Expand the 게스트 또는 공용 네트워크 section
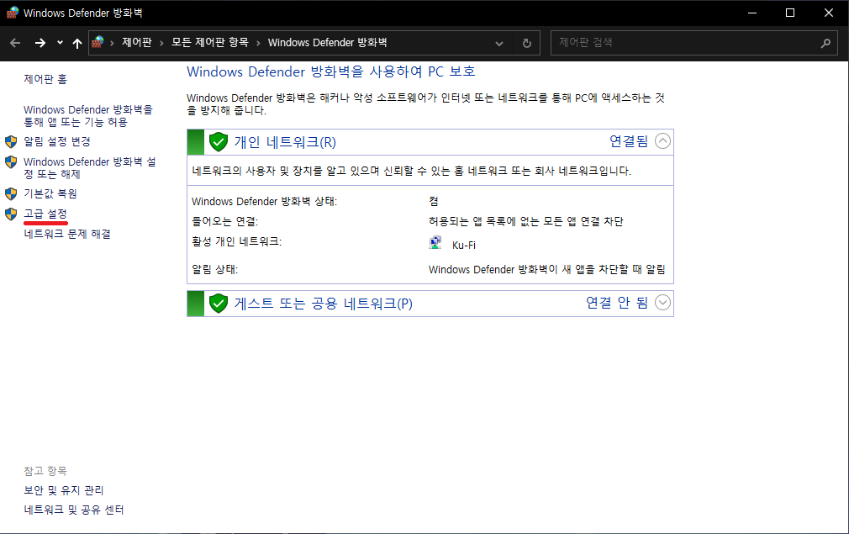This screenshot has height=534, width=849. pyautogui.click(x=662, y=302)
